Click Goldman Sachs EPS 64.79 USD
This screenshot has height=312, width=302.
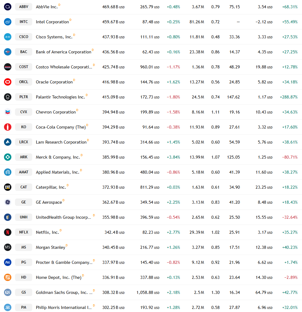pyautogui.click(x=264, y=292)
